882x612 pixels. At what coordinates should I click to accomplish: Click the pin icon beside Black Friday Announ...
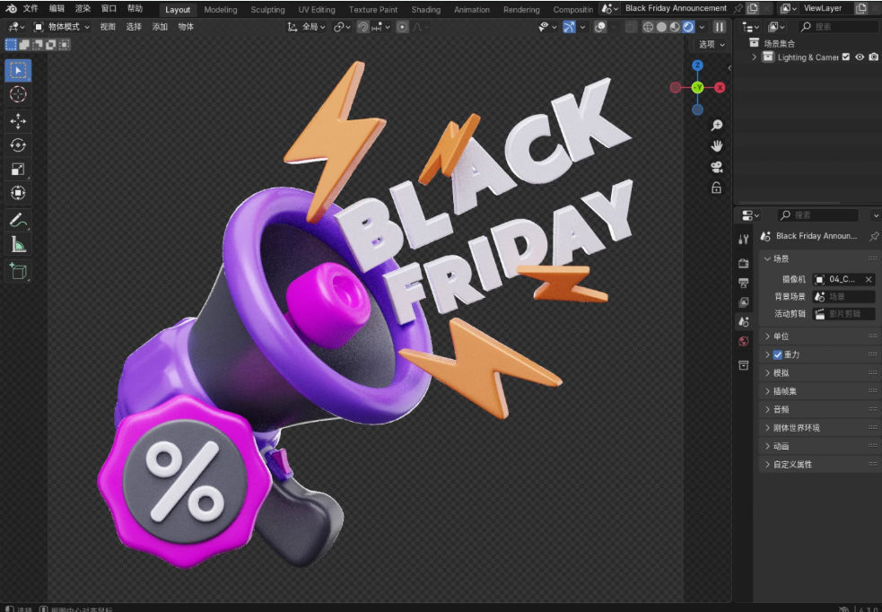[874, 236]
